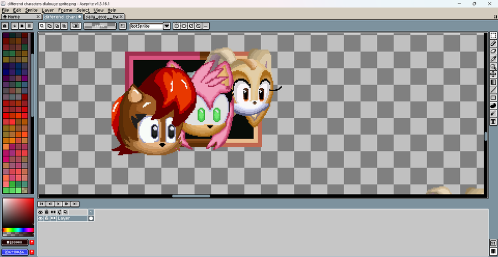Open the Sprite menu
The image size is (498, 257).
click(32, 10)
